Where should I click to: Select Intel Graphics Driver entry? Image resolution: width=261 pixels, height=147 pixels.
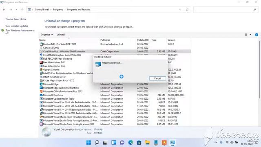pyautogui.click(x=54, y=77)
